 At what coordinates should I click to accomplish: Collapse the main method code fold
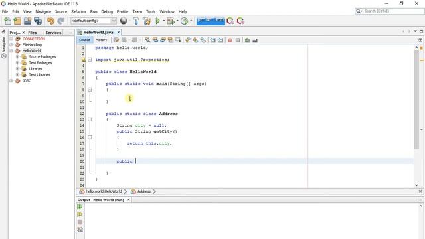pos(90,90)
